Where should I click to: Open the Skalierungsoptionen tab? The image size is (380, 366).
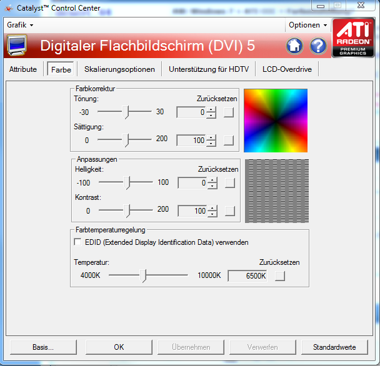pyautogui.click(x=119, y=69)
